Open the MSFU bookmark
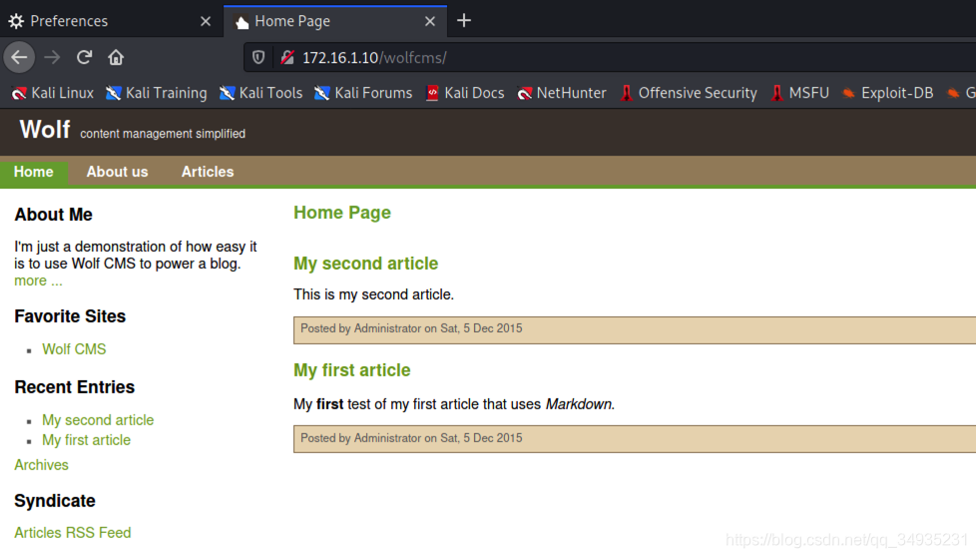Screen dimensions: 976x558 tap(799, 93)
